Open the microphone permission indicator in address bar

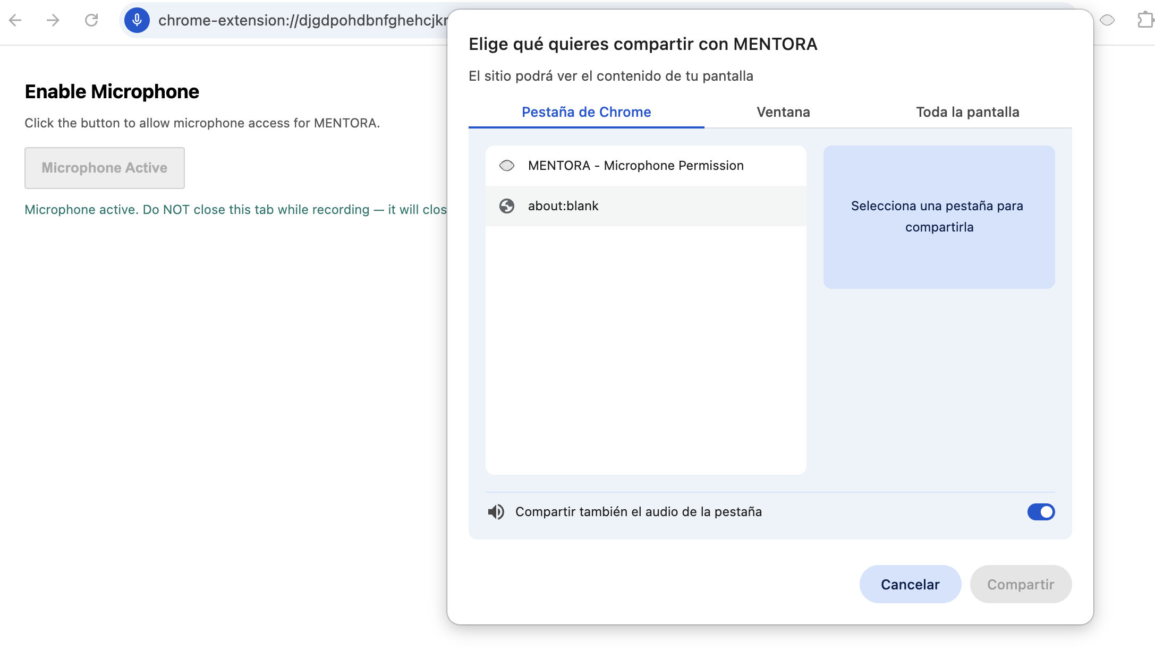click(x=137, y=20)
